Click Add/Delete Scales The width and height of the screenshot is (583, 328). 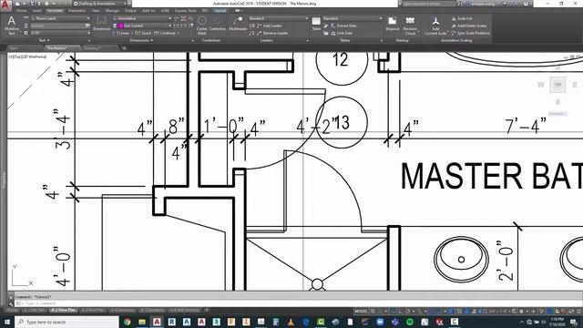(x=468, y=26)
